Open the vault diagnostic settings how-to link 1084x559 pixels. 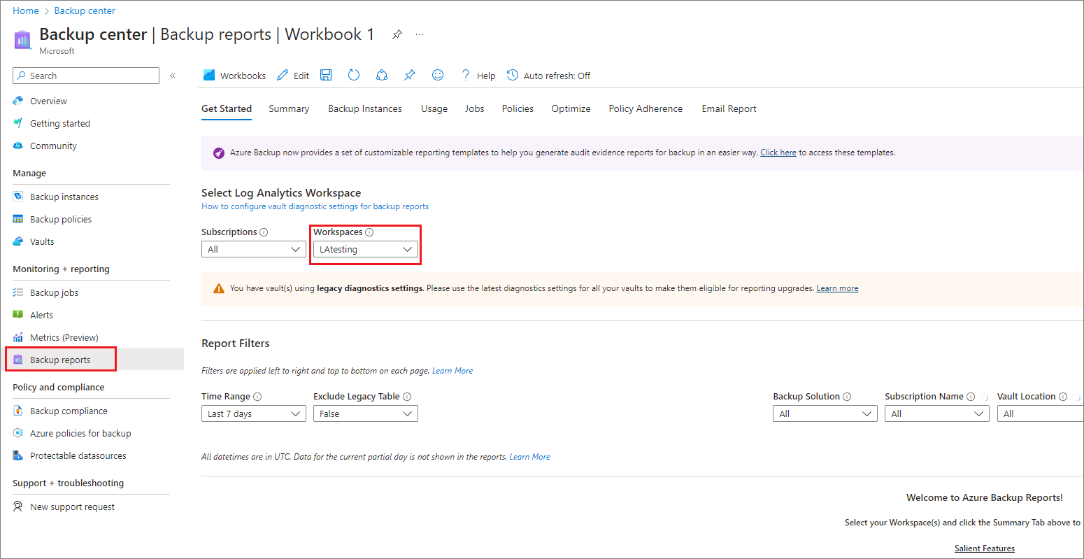click(x=315, y=206)
